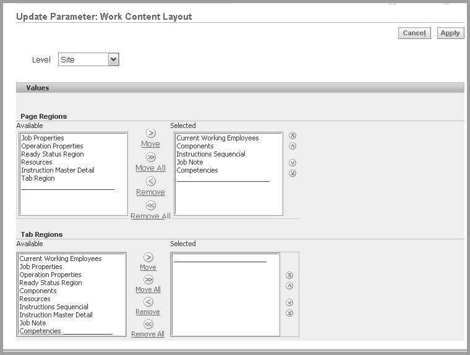Click the Remove All link in Tab Regions
The image size is (470, 355).
[148, 334]
